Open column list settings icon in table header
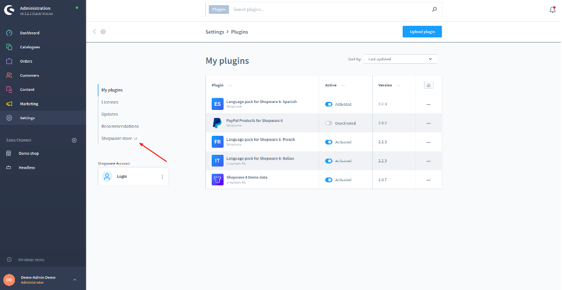This screenshot has width=562, height=290. [x=428, y=85]
